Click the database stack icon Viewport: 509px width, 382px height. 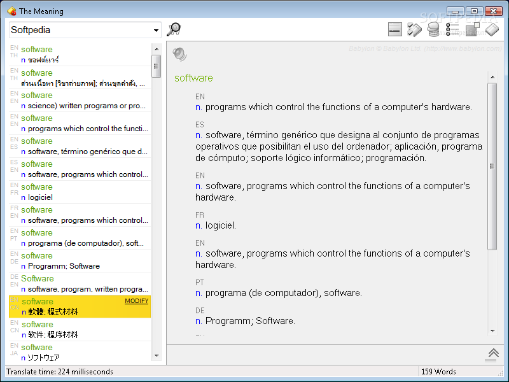(x=433, y=29)
